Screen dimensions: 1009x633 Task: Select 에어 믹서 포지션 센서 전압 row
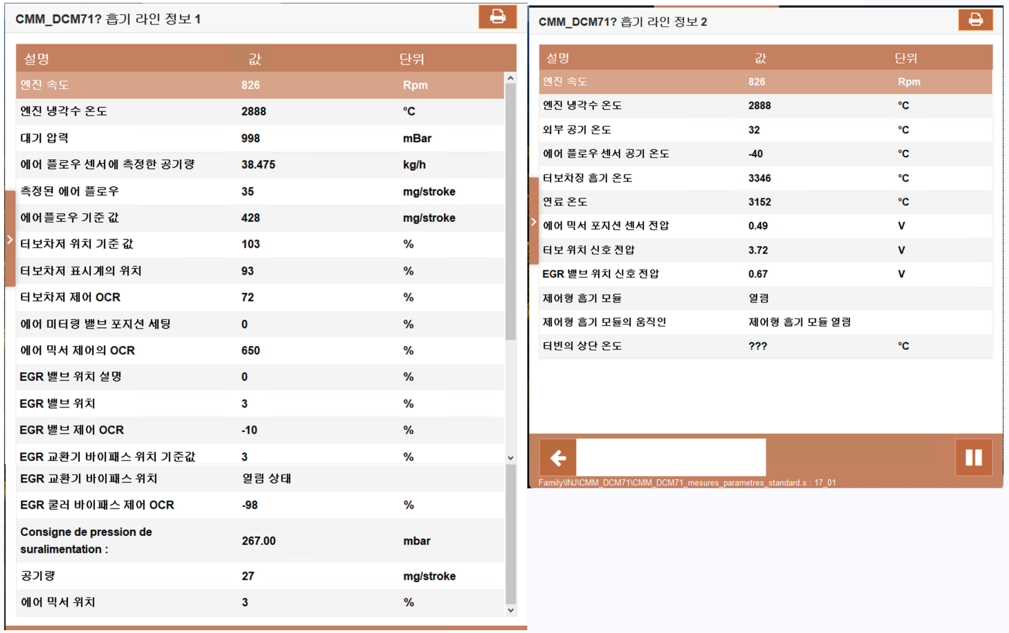765,225
